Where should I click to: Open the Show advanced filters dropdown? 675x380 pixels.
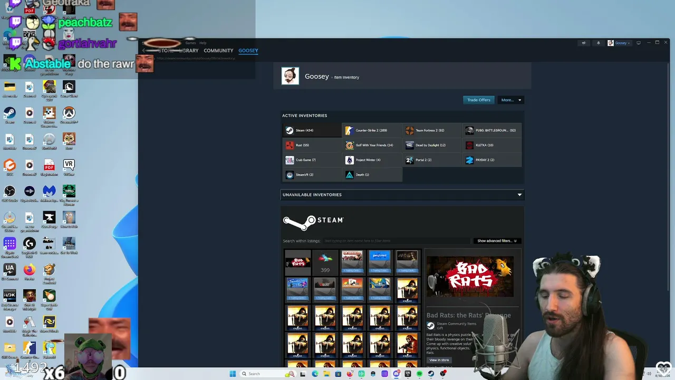coord(497,241)
